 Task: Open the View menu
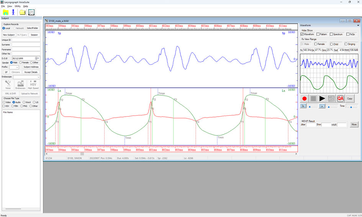point(10,6)
